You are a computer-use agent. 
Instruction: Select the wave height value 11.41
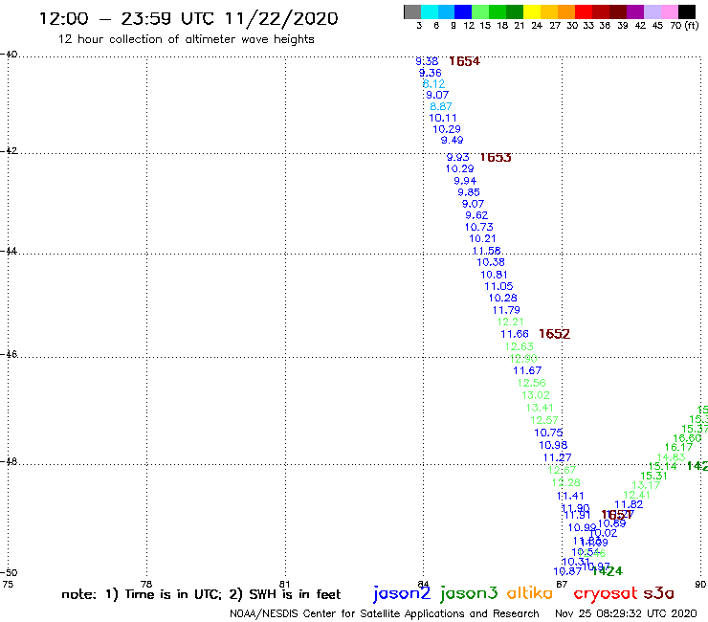(570, 497)
